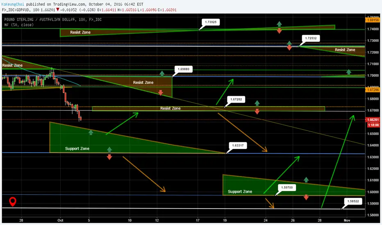Select the 1.69880 price callout
The image size is (382, 225).
click(x=184, y=69)
